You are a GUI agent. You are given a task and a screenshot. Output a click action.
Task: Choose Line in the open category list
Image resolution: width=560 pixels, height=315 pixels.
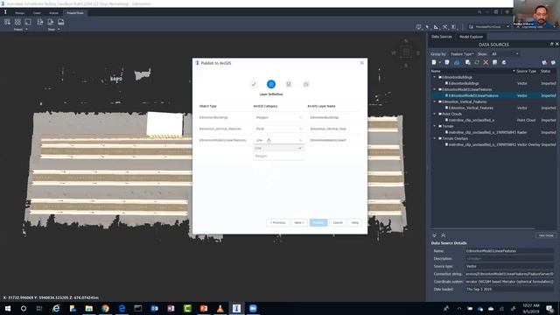(x=278, y=148)
